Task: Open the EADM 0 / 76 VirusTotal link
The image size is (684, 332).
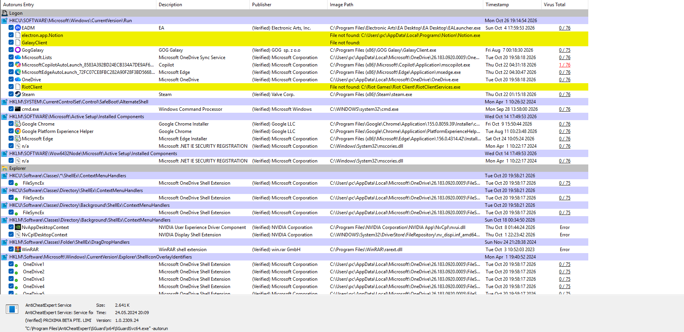Action: [x=565, y=28]
